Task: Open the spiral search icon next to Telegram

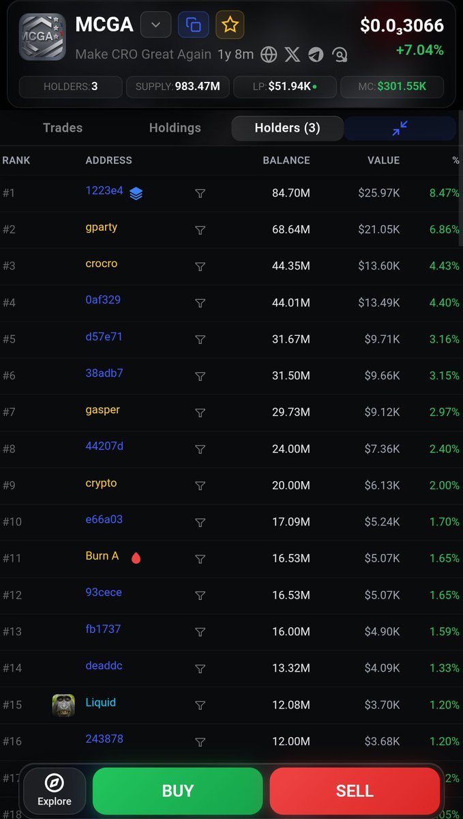Action: click(x=339, y=55)
